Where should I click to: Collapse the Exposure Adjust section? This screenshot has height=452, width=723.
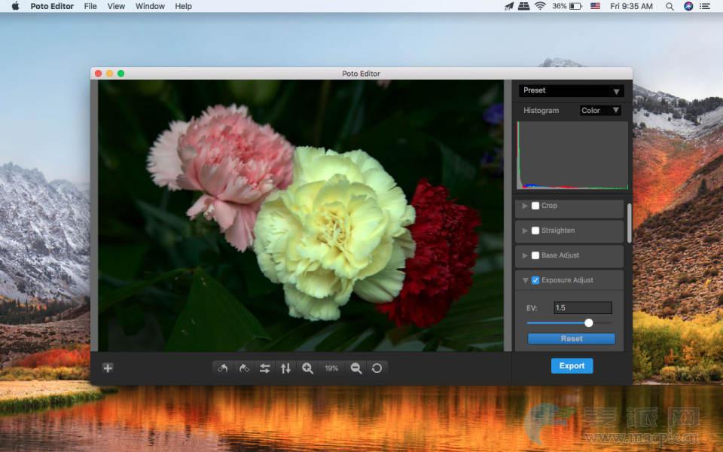point(524,280)
